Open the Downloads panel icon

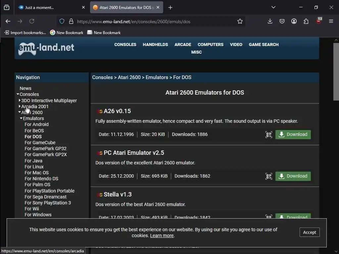270,21
